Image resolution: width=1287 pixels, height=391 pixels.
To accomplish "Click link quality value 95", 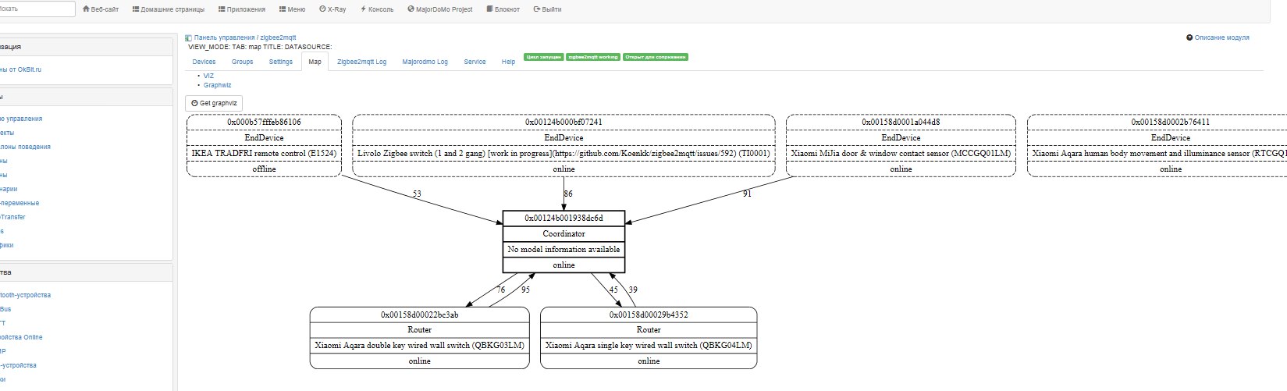I will pyautogui.click(x=525, y=290).
